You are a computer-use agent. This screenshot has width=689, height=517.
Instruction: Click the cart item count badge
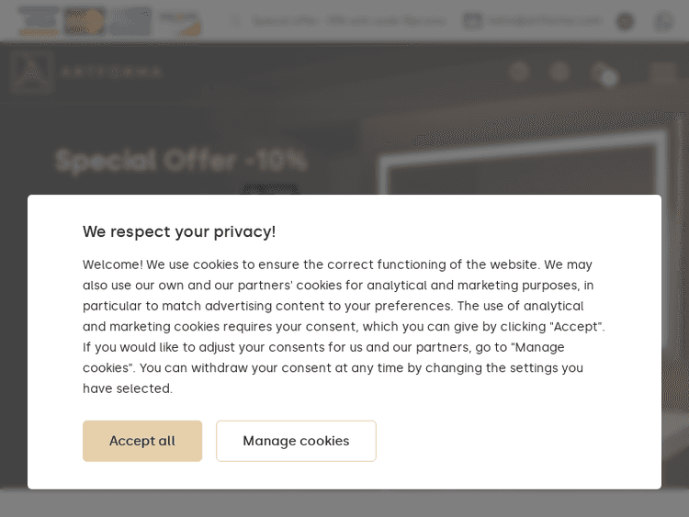coord(609,79)
